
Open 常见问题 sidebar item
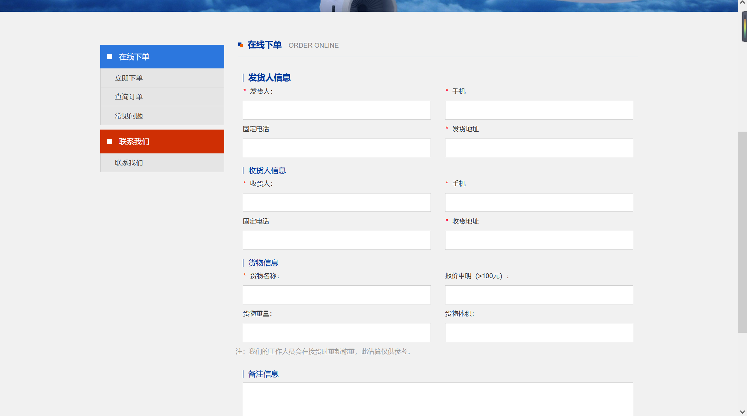click(162, 116)
